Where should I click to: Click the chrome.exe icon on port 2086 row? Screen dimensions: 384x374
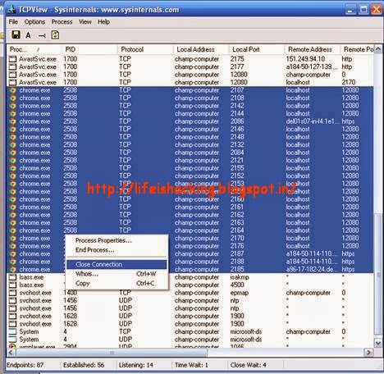pos(12,121)
